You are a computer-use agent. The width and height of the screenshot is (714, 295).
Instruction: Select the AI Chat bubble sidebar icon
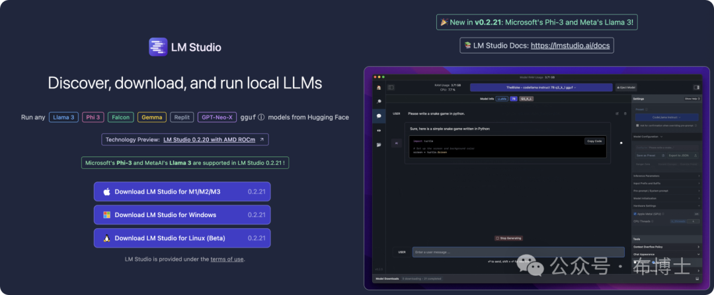click(379, 116)
